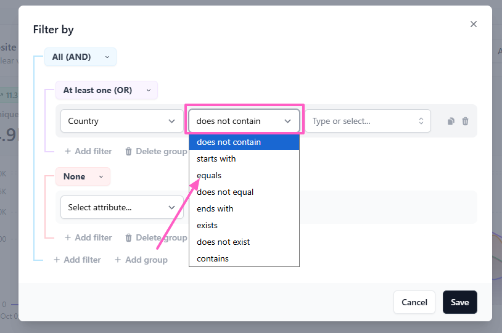Click Delete group in the None group

tap(156, 237)
